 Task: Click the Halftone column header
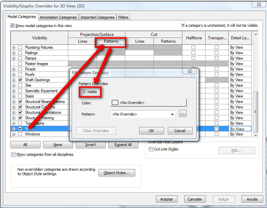pos(194,38)
